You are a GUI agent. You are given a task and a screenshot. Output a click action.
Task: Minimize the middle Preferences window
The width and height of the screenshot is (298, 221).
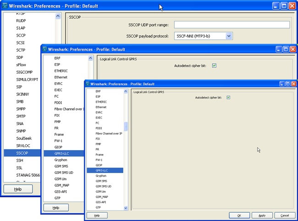pos(279,49)
